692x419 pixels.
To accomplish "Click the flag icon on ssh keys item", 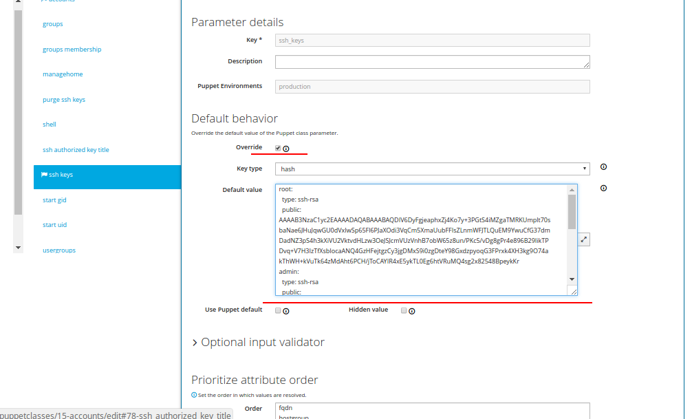I will pos(44,175).
